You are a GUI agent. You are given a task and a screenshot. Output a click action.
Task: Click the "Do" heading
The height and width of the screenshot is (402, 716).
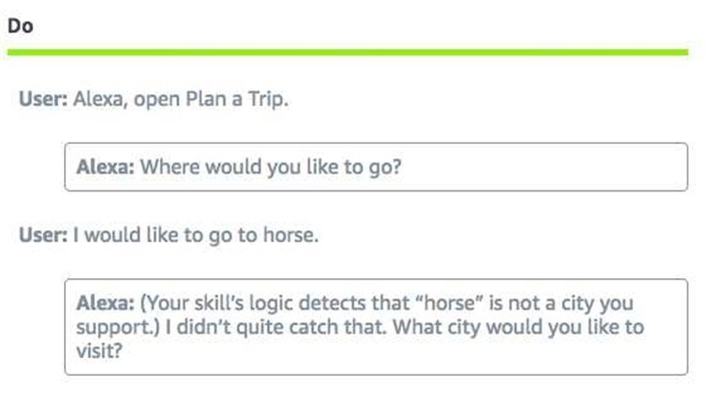20,26
